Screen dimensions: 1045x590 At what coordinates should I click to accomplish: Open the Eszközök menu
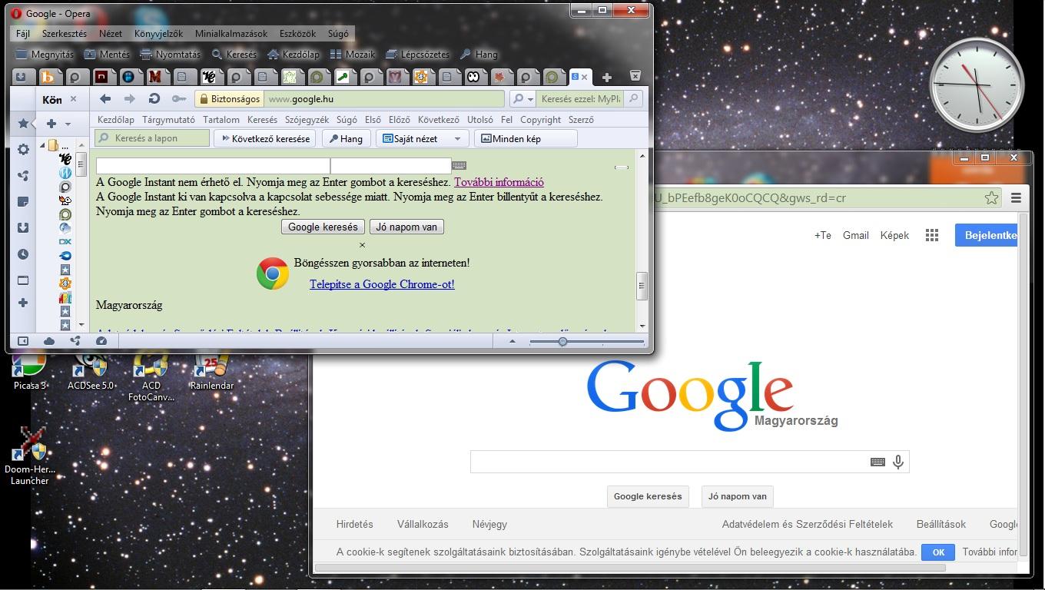click(299, 34)
